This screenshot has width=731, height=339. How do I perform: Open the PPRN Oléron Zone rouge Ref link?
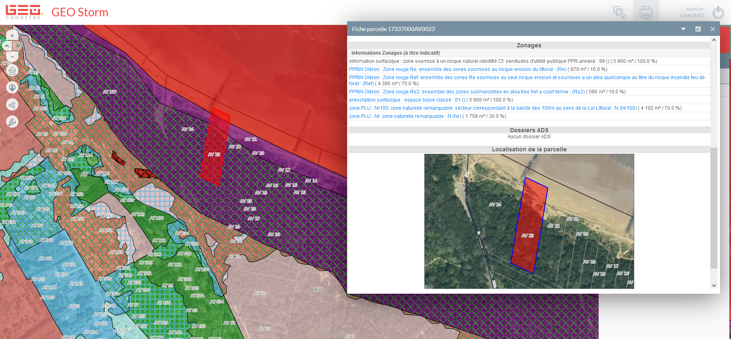[x=527, y=80]
